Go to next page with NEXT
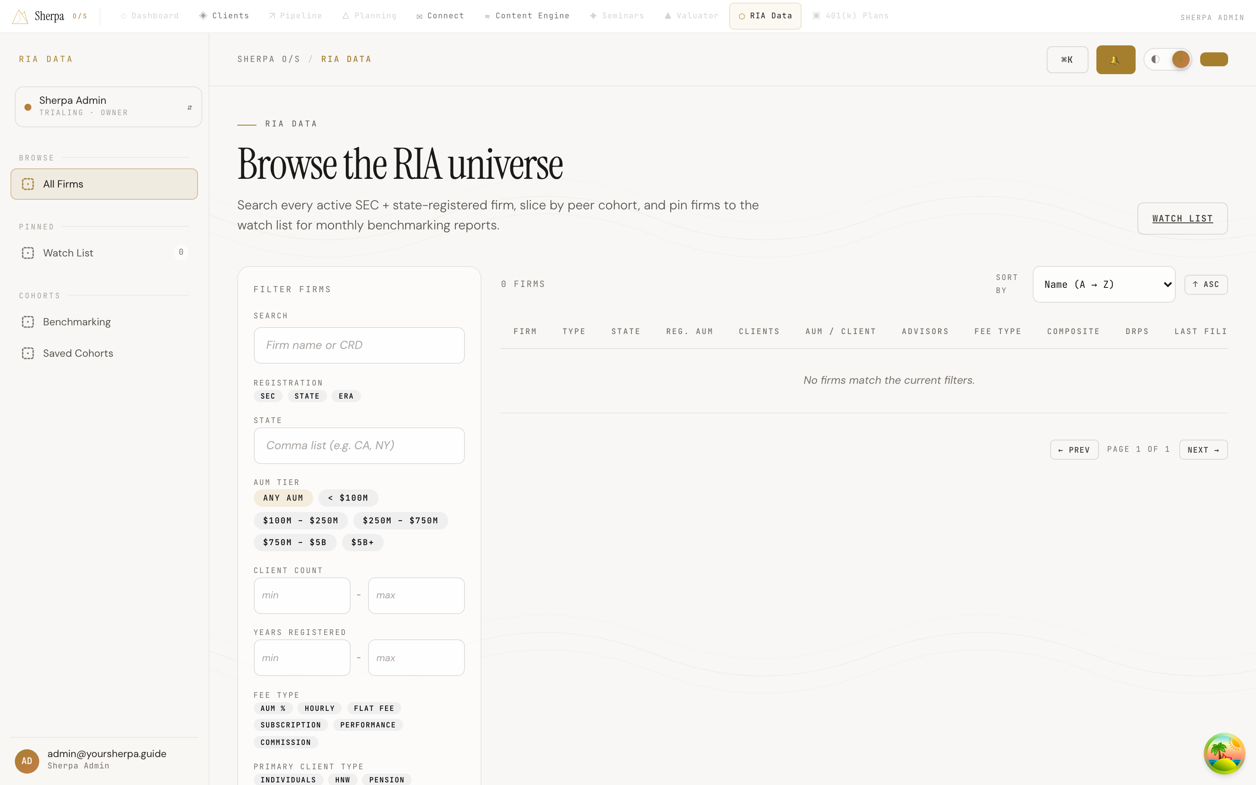1256x785 pixels. 1203,450
